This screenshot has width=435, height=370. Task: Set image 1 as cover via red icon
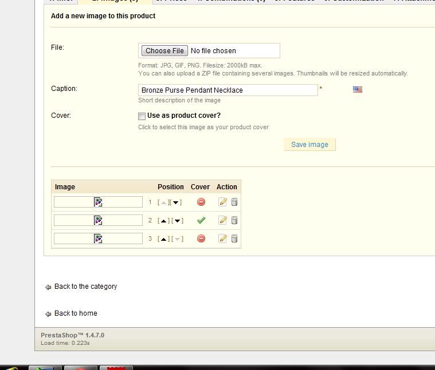pyautogui.click(x=201, y=202)
